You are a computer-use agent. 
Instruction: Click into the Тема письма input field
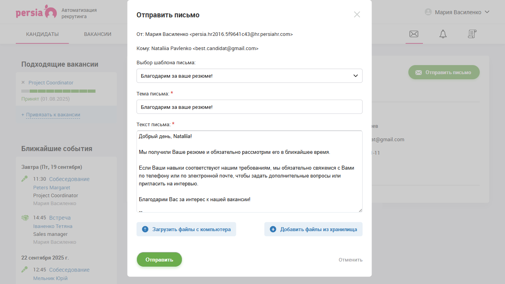click(249, 106)
